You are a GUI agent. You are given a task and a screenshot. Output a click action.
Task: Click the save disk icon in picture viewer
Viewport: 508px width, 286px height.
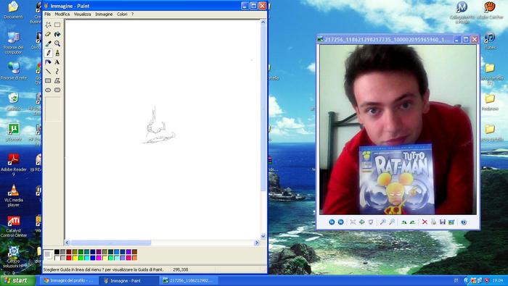point(443,222)
